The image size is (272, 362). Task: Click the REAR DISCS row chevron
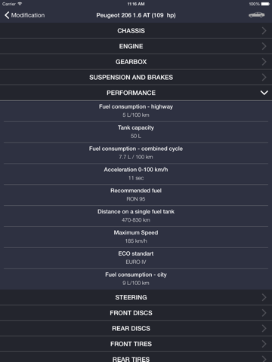(264, 329)
